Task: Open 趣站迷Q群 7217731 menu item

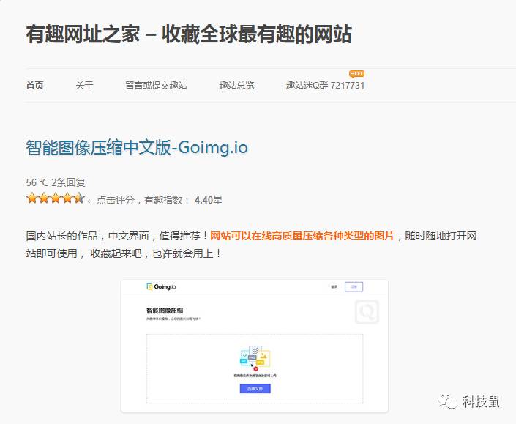Action: point(325,86)
